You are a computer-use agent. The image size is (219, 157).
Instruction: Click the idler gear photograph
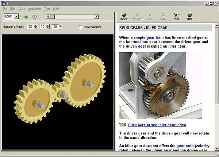pos(161,85)
